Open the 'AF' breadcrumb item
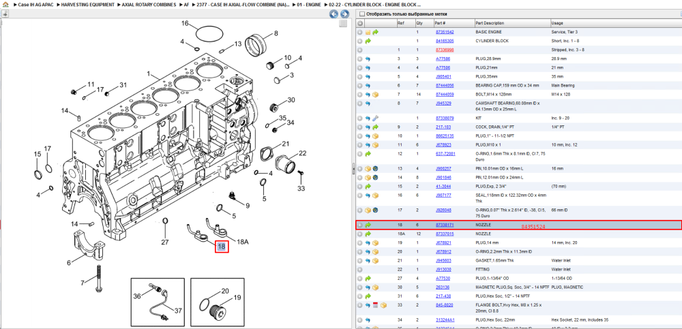Screen dimensions: 682x329 click(186, 4)
